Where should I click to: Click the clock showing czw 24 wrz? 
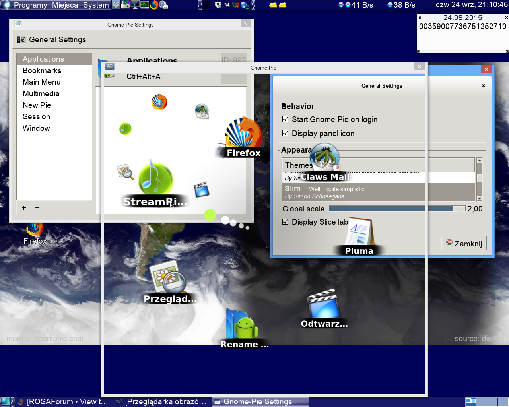click(x=472, y=5)
